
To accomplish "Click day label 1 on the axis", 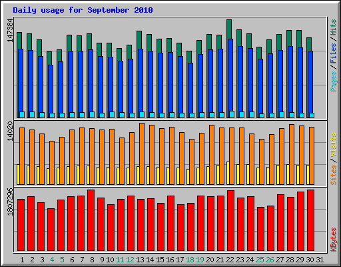I will [x=22, y=260].
